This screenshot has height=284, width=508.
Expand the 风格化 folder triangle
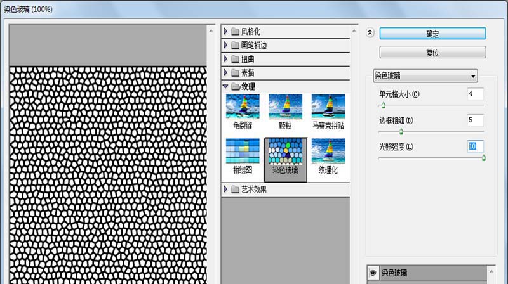(x=225, y=31)
